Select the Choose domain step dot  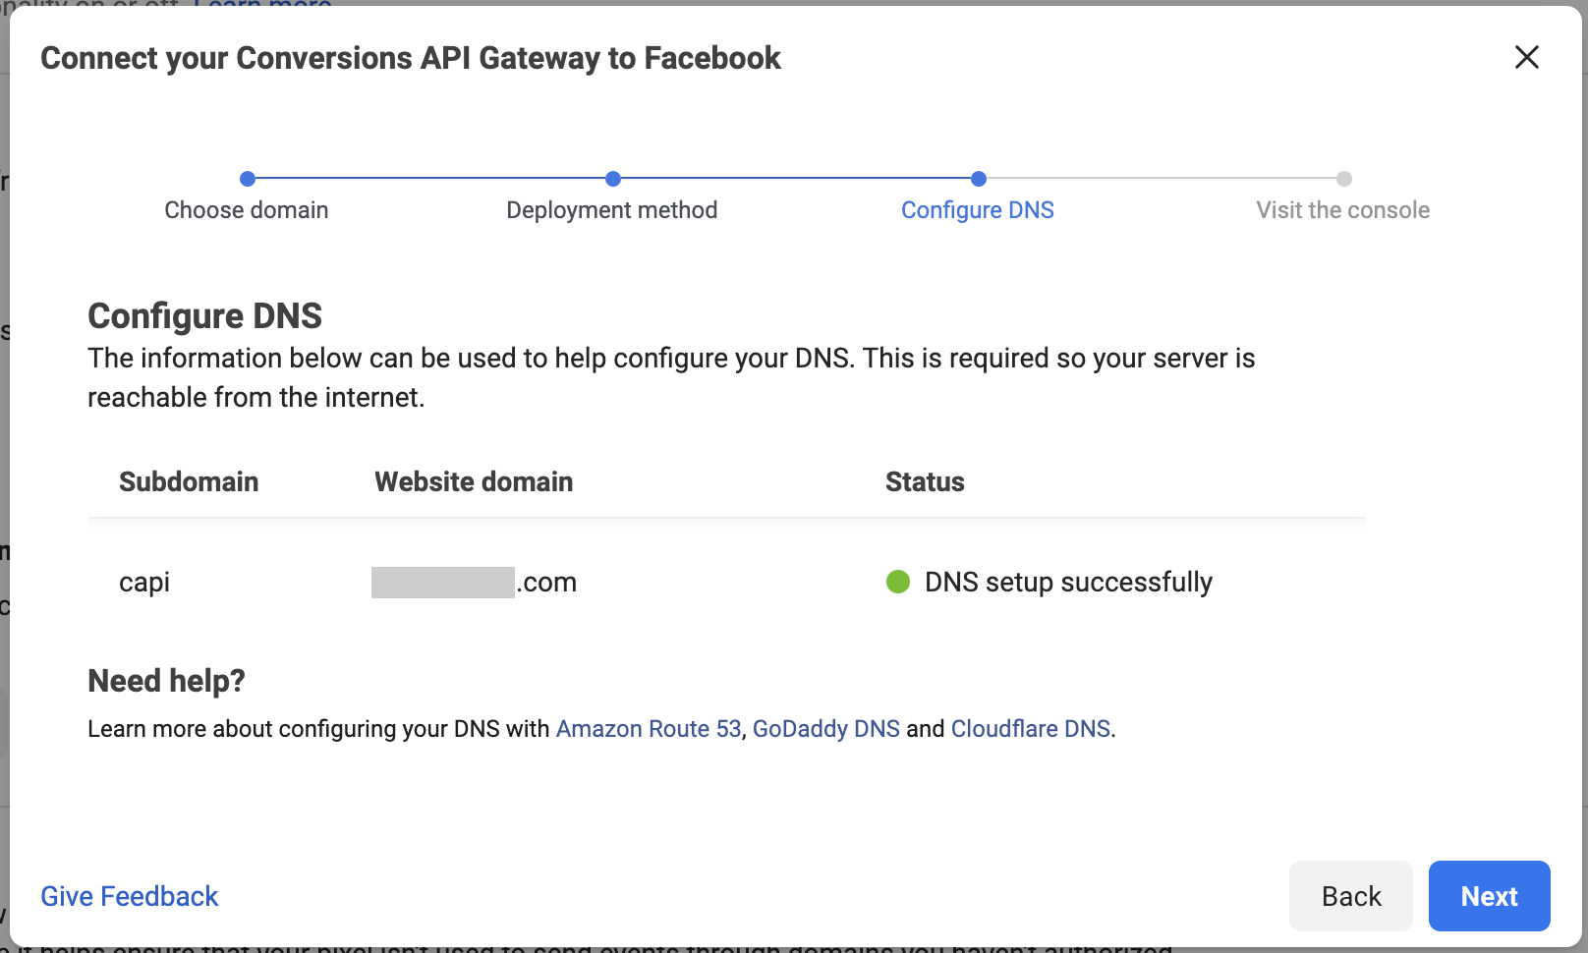pyautogui.click(x=248, y=179)
